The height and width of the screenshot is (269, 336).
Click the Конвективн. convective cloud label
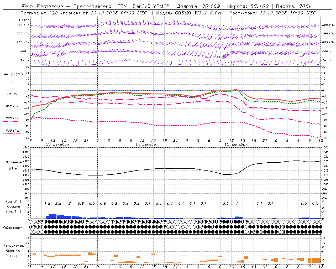(13, 246)
